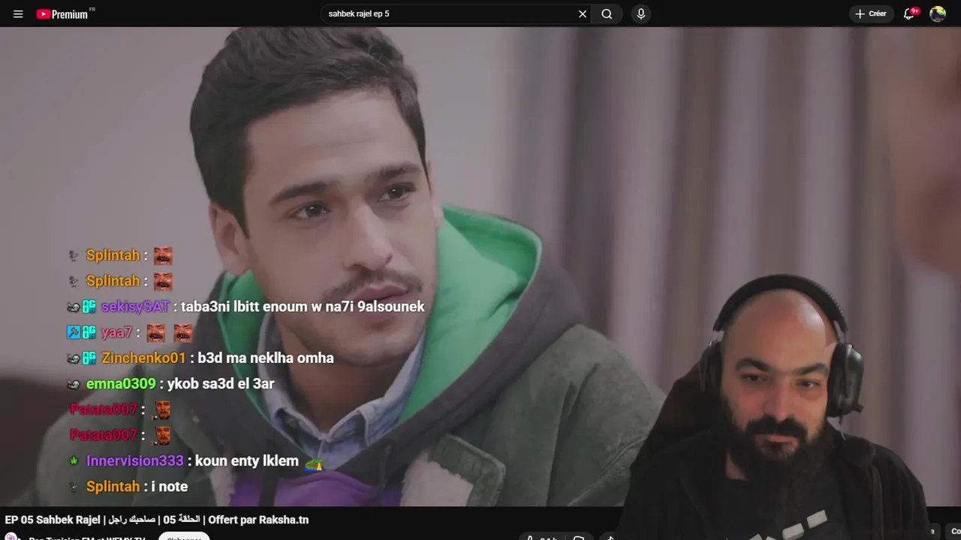This screenshot has height=540, width=961.
Task: Click chat username 'Zinchenko01'
Action: point(143,358)
